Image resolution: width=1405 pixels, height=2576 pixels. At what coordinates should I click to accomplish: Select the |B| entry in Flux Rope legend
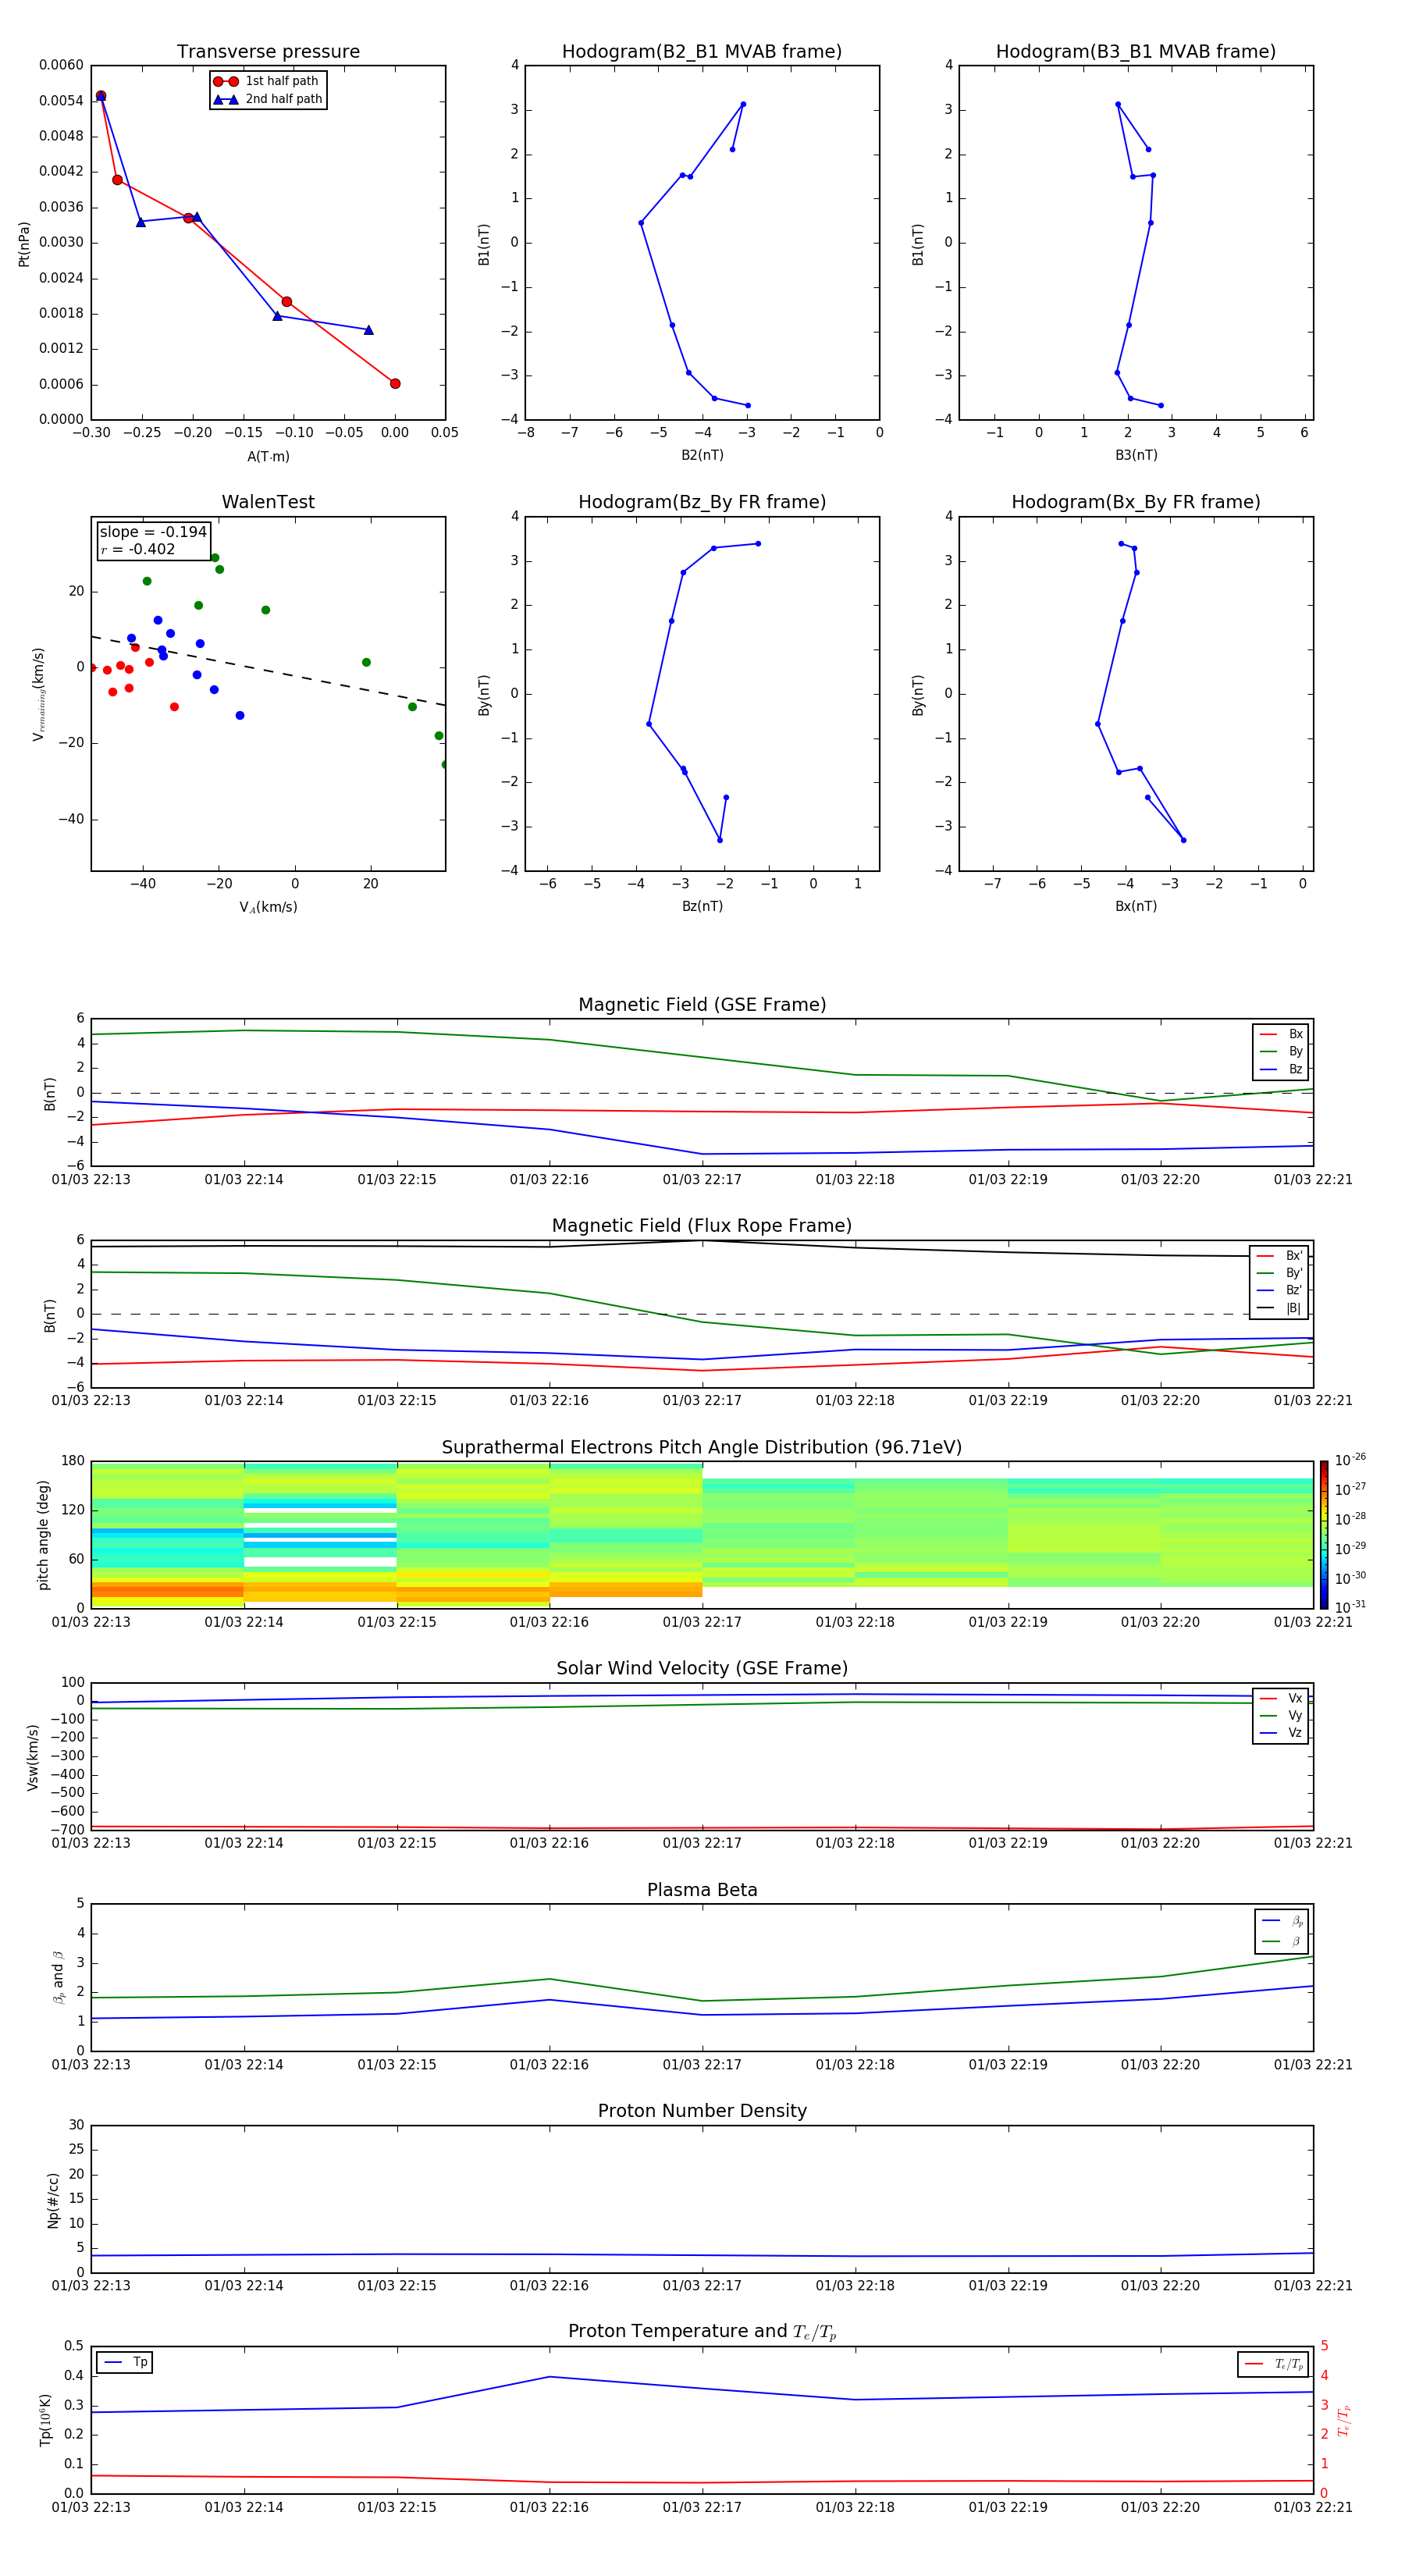pyautogui.click(x=1279, y=1308)
